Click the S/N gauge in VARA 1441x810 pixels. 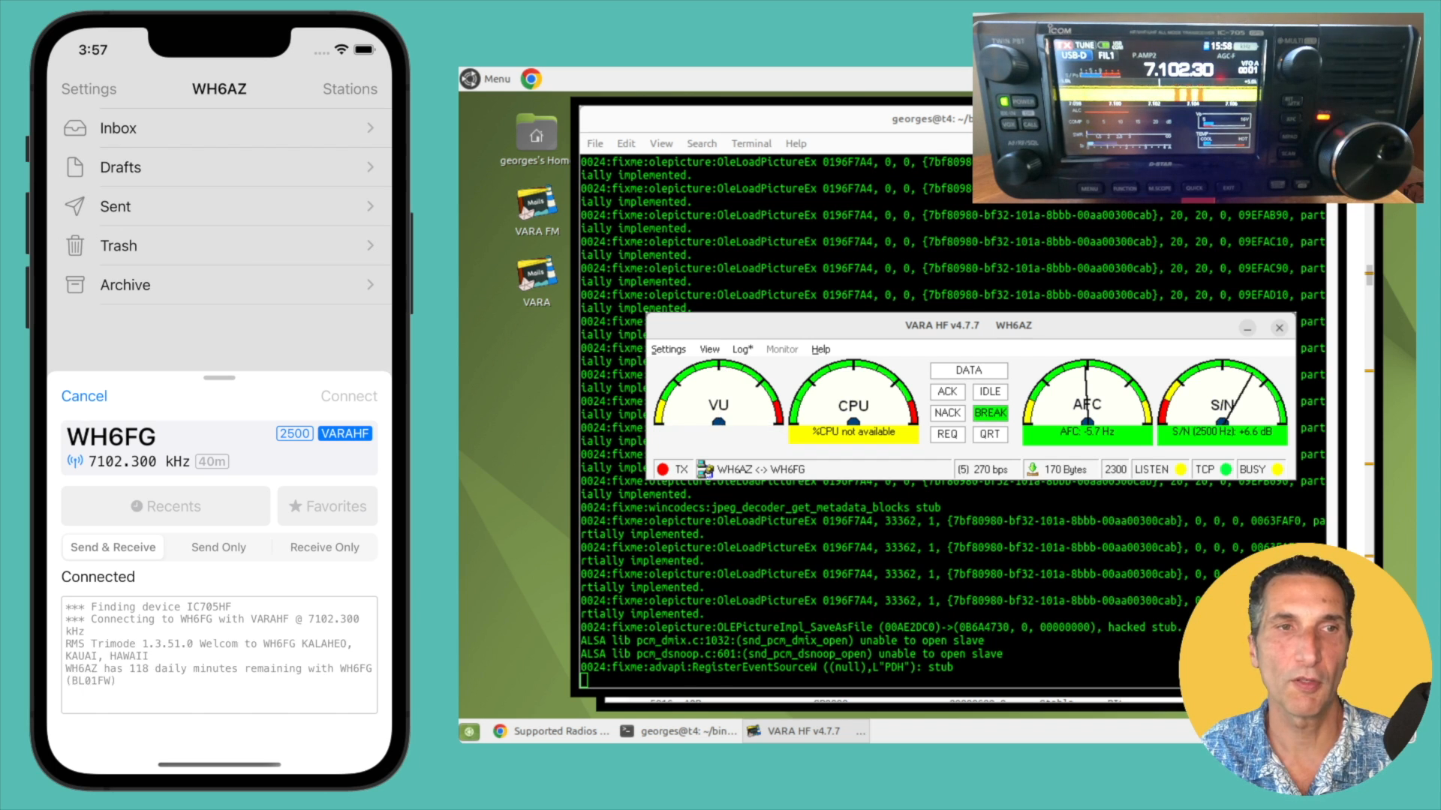pyautogui.click(x=1222, y=393)
